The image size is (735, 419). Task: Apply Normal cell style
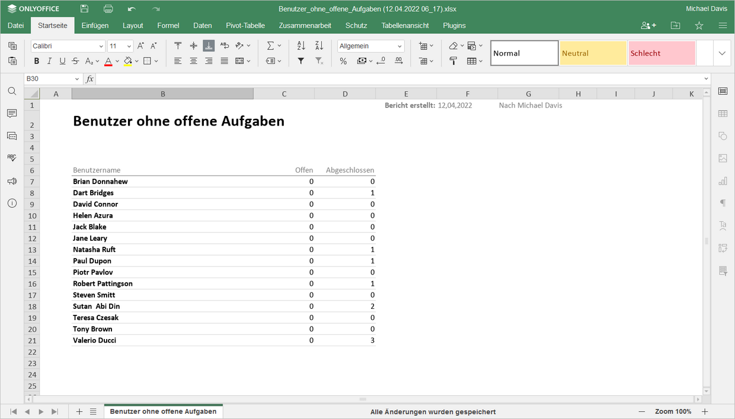525,53
